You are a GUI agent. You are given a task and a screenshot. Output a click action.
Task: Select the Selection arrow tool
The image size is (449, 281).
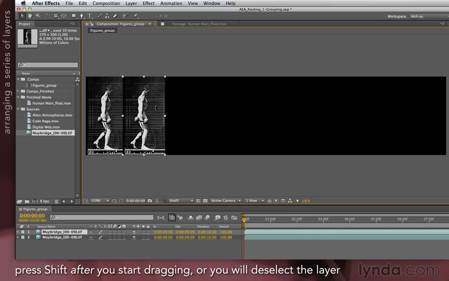[x=22, y=16]
